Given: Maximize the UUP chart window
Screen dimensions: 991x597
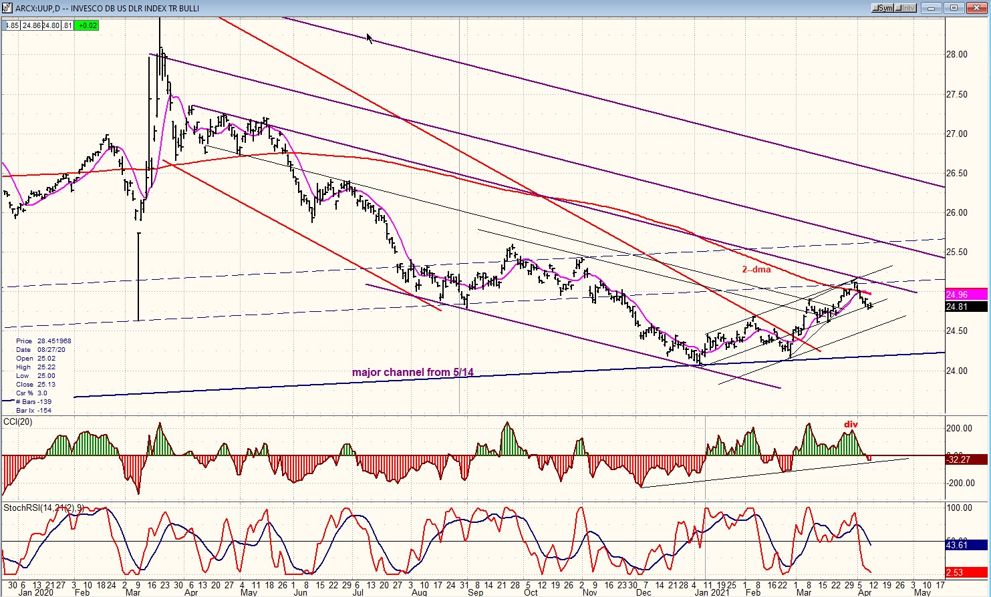Looking at the screenshot, I should click(954, 8).
